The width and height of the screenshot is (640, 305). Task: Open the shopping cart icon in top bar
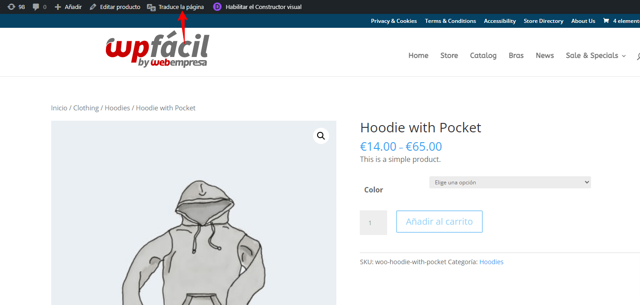point(606,21)
